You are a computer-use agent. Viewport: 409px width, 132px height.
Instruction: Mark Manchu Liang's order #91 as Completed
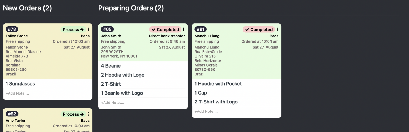click(x=259, y=30)
